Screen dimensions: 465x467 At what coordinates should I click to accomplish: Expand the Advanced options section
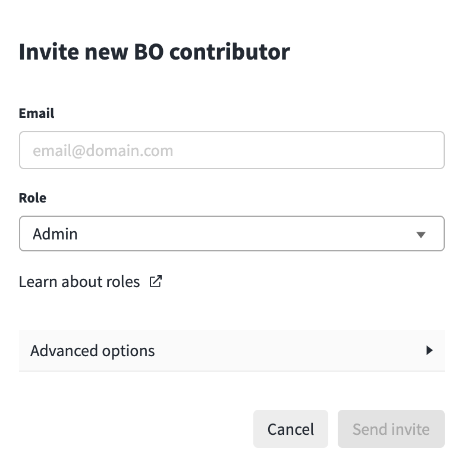[232, 350]
